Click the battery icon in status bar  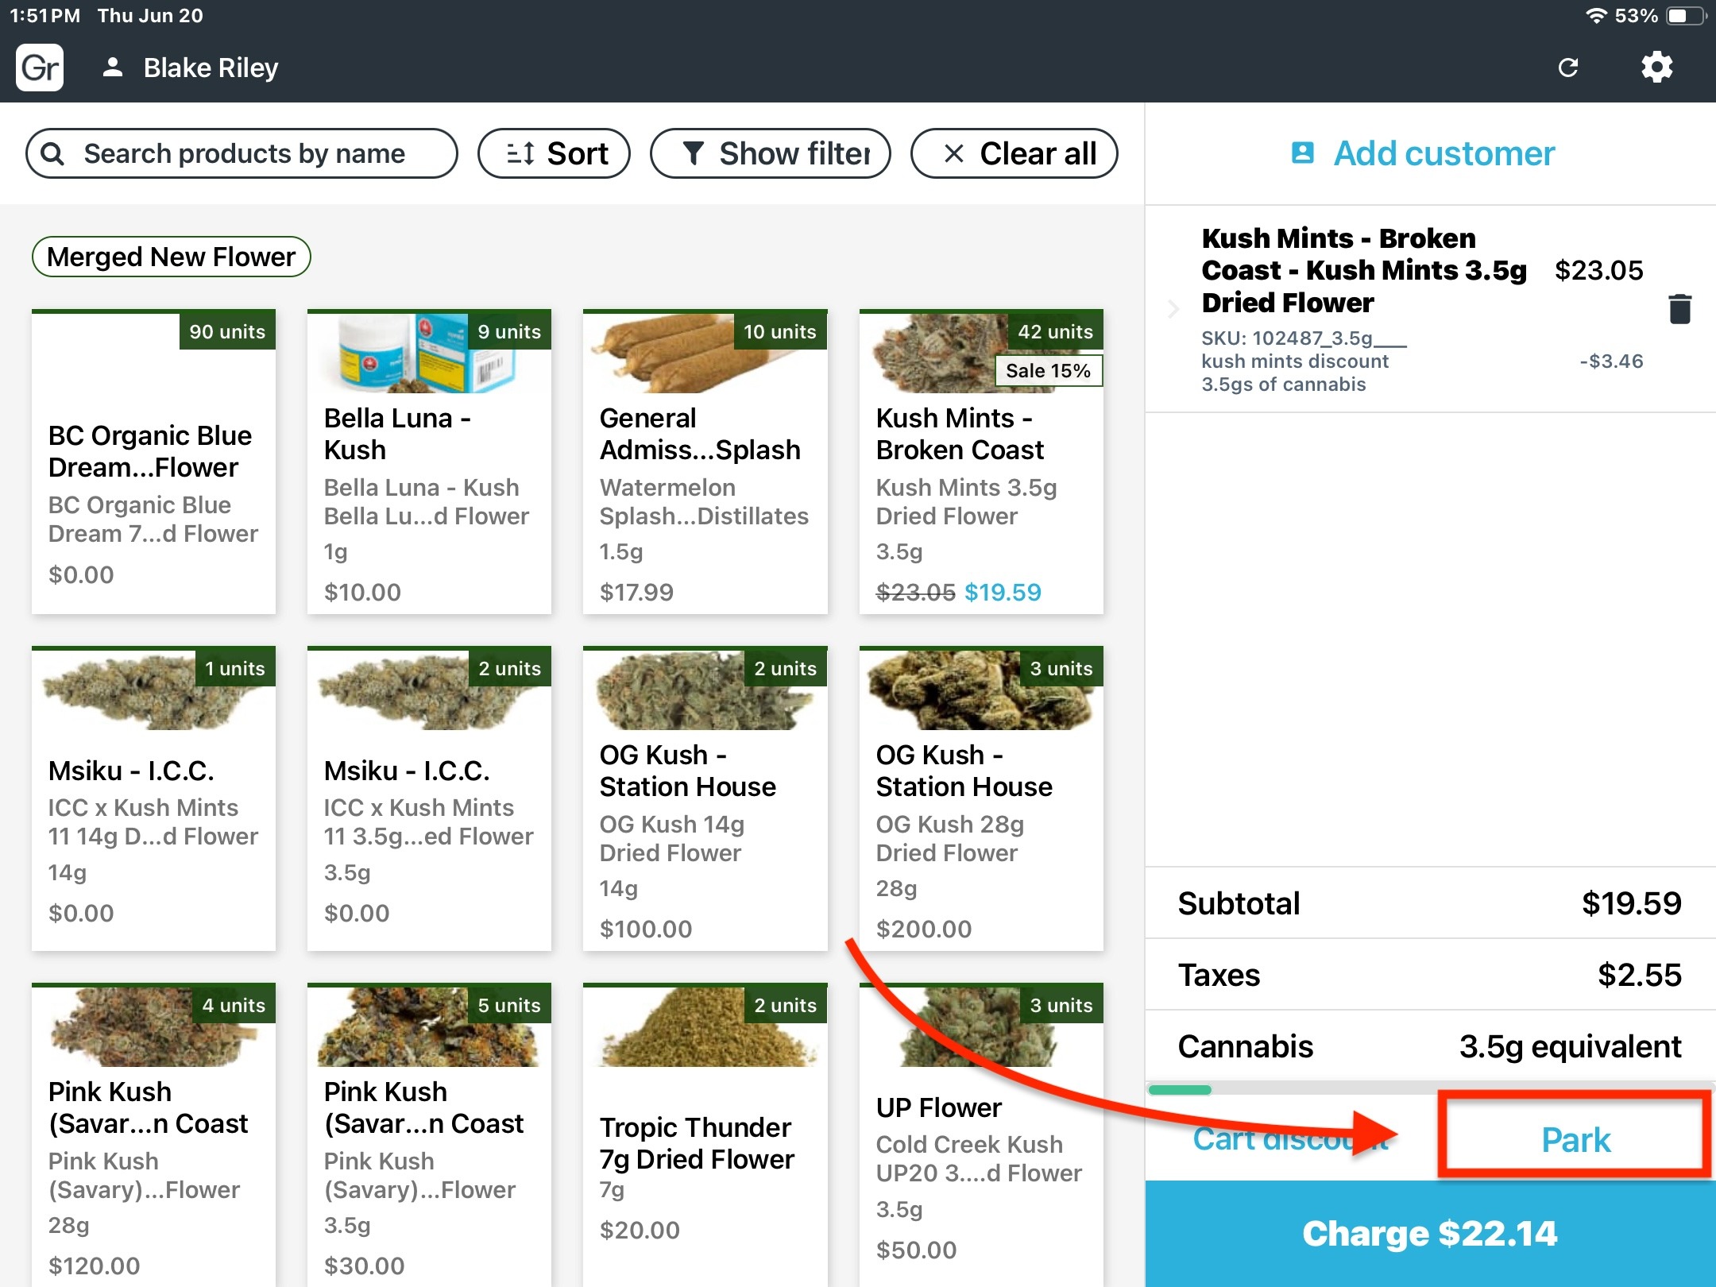(1684, 16)
